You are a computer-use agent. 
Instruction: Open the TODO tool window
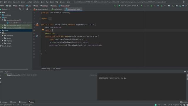13,102
